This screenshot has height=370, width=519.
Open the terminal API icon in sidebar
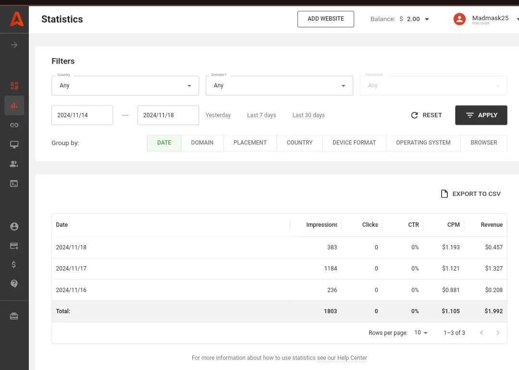14,184
